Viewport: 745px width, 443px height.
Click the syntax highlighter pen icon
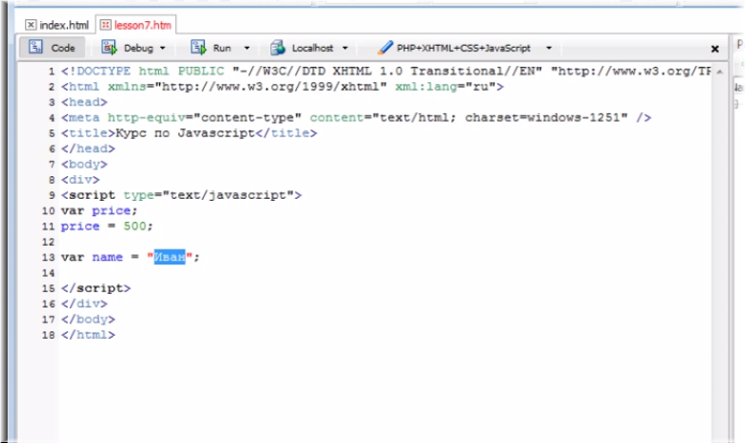tap(385, 48)
